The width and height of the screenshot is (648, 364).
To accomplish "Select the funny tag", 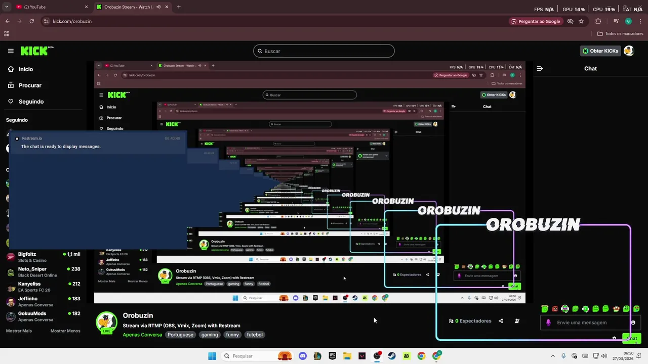I will [x=232, y=335].
